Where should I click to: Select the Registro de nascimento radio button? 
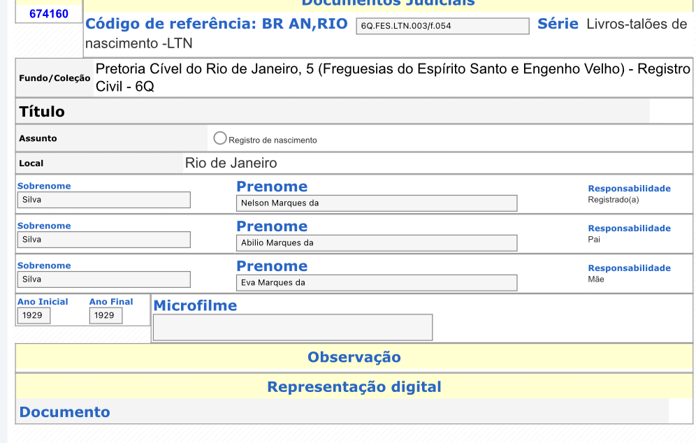pyautogui.click(x=220, y=138)
